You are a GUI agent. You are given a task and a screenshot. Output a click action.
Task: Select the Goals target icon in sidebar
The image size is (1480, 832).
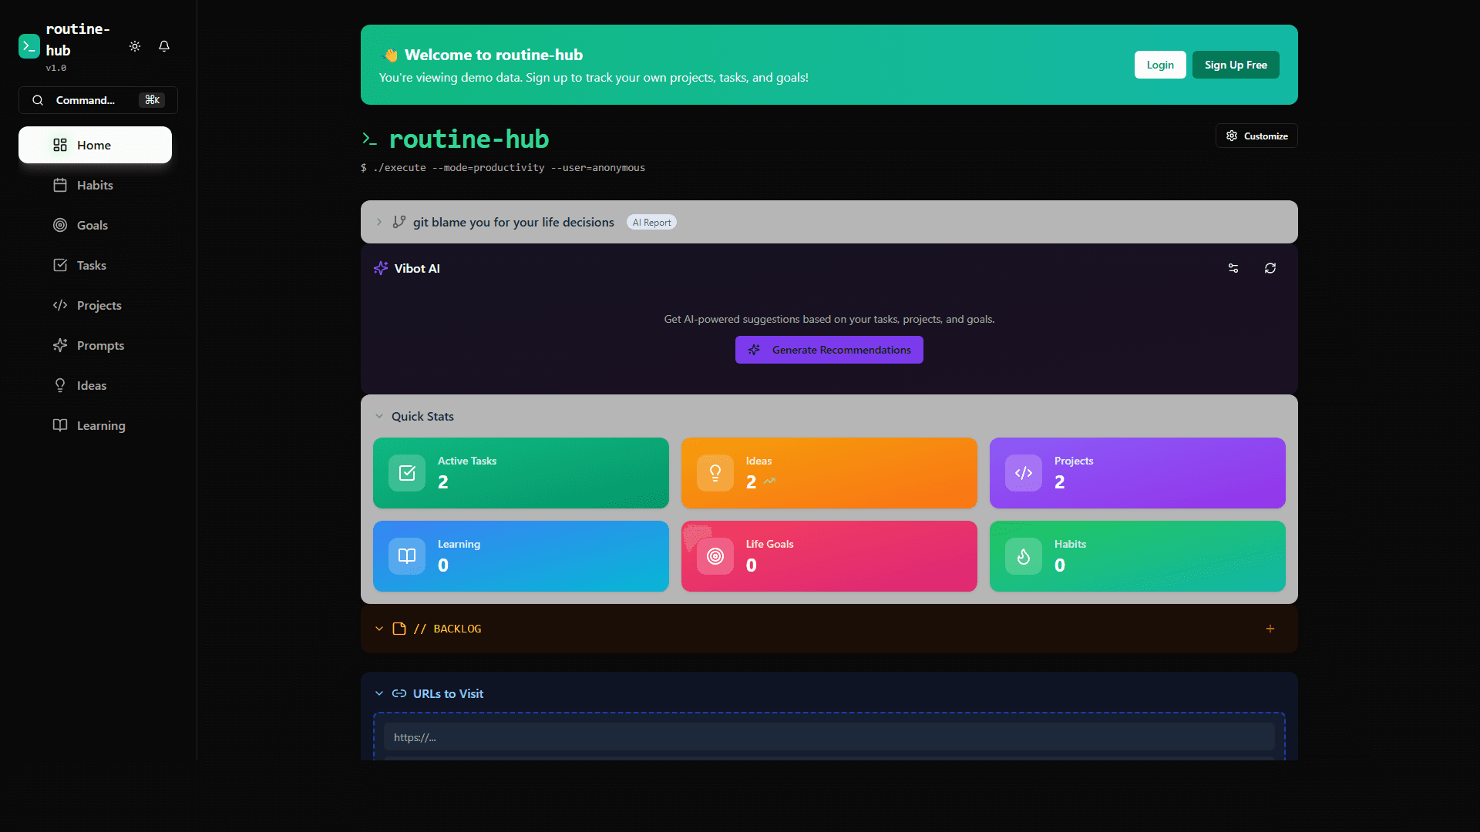click(60, 225)
